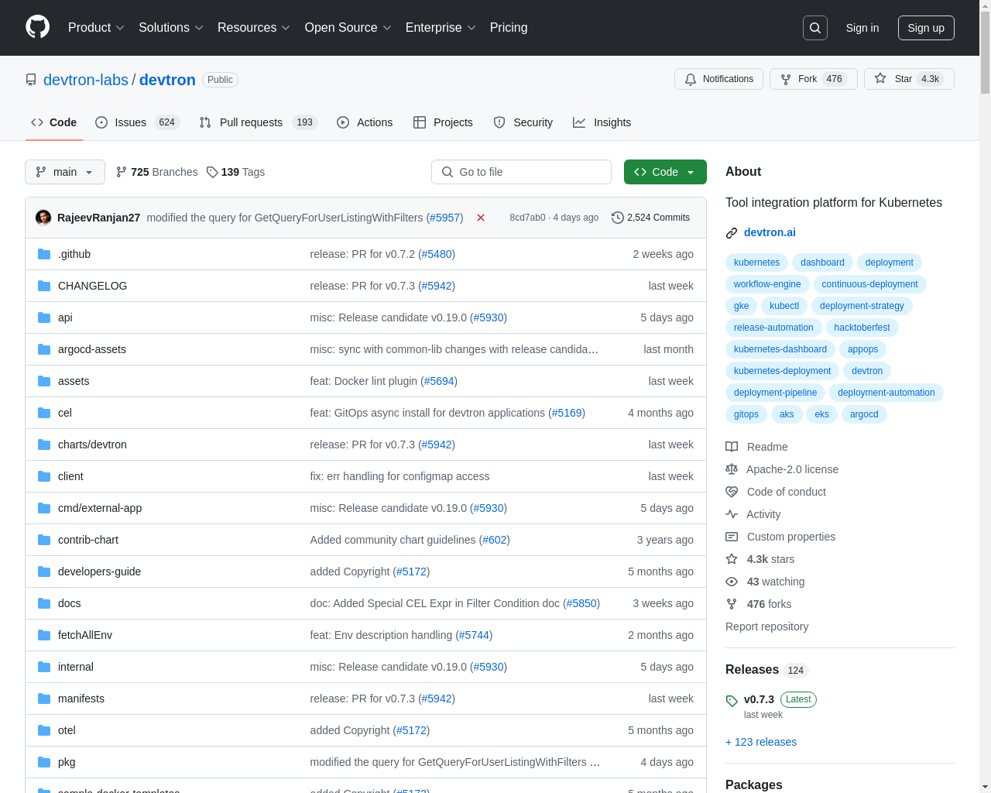The height and width of the screenshot is (793, 991).
Task: Click the Report repository link
Action: tap(766, 627)
